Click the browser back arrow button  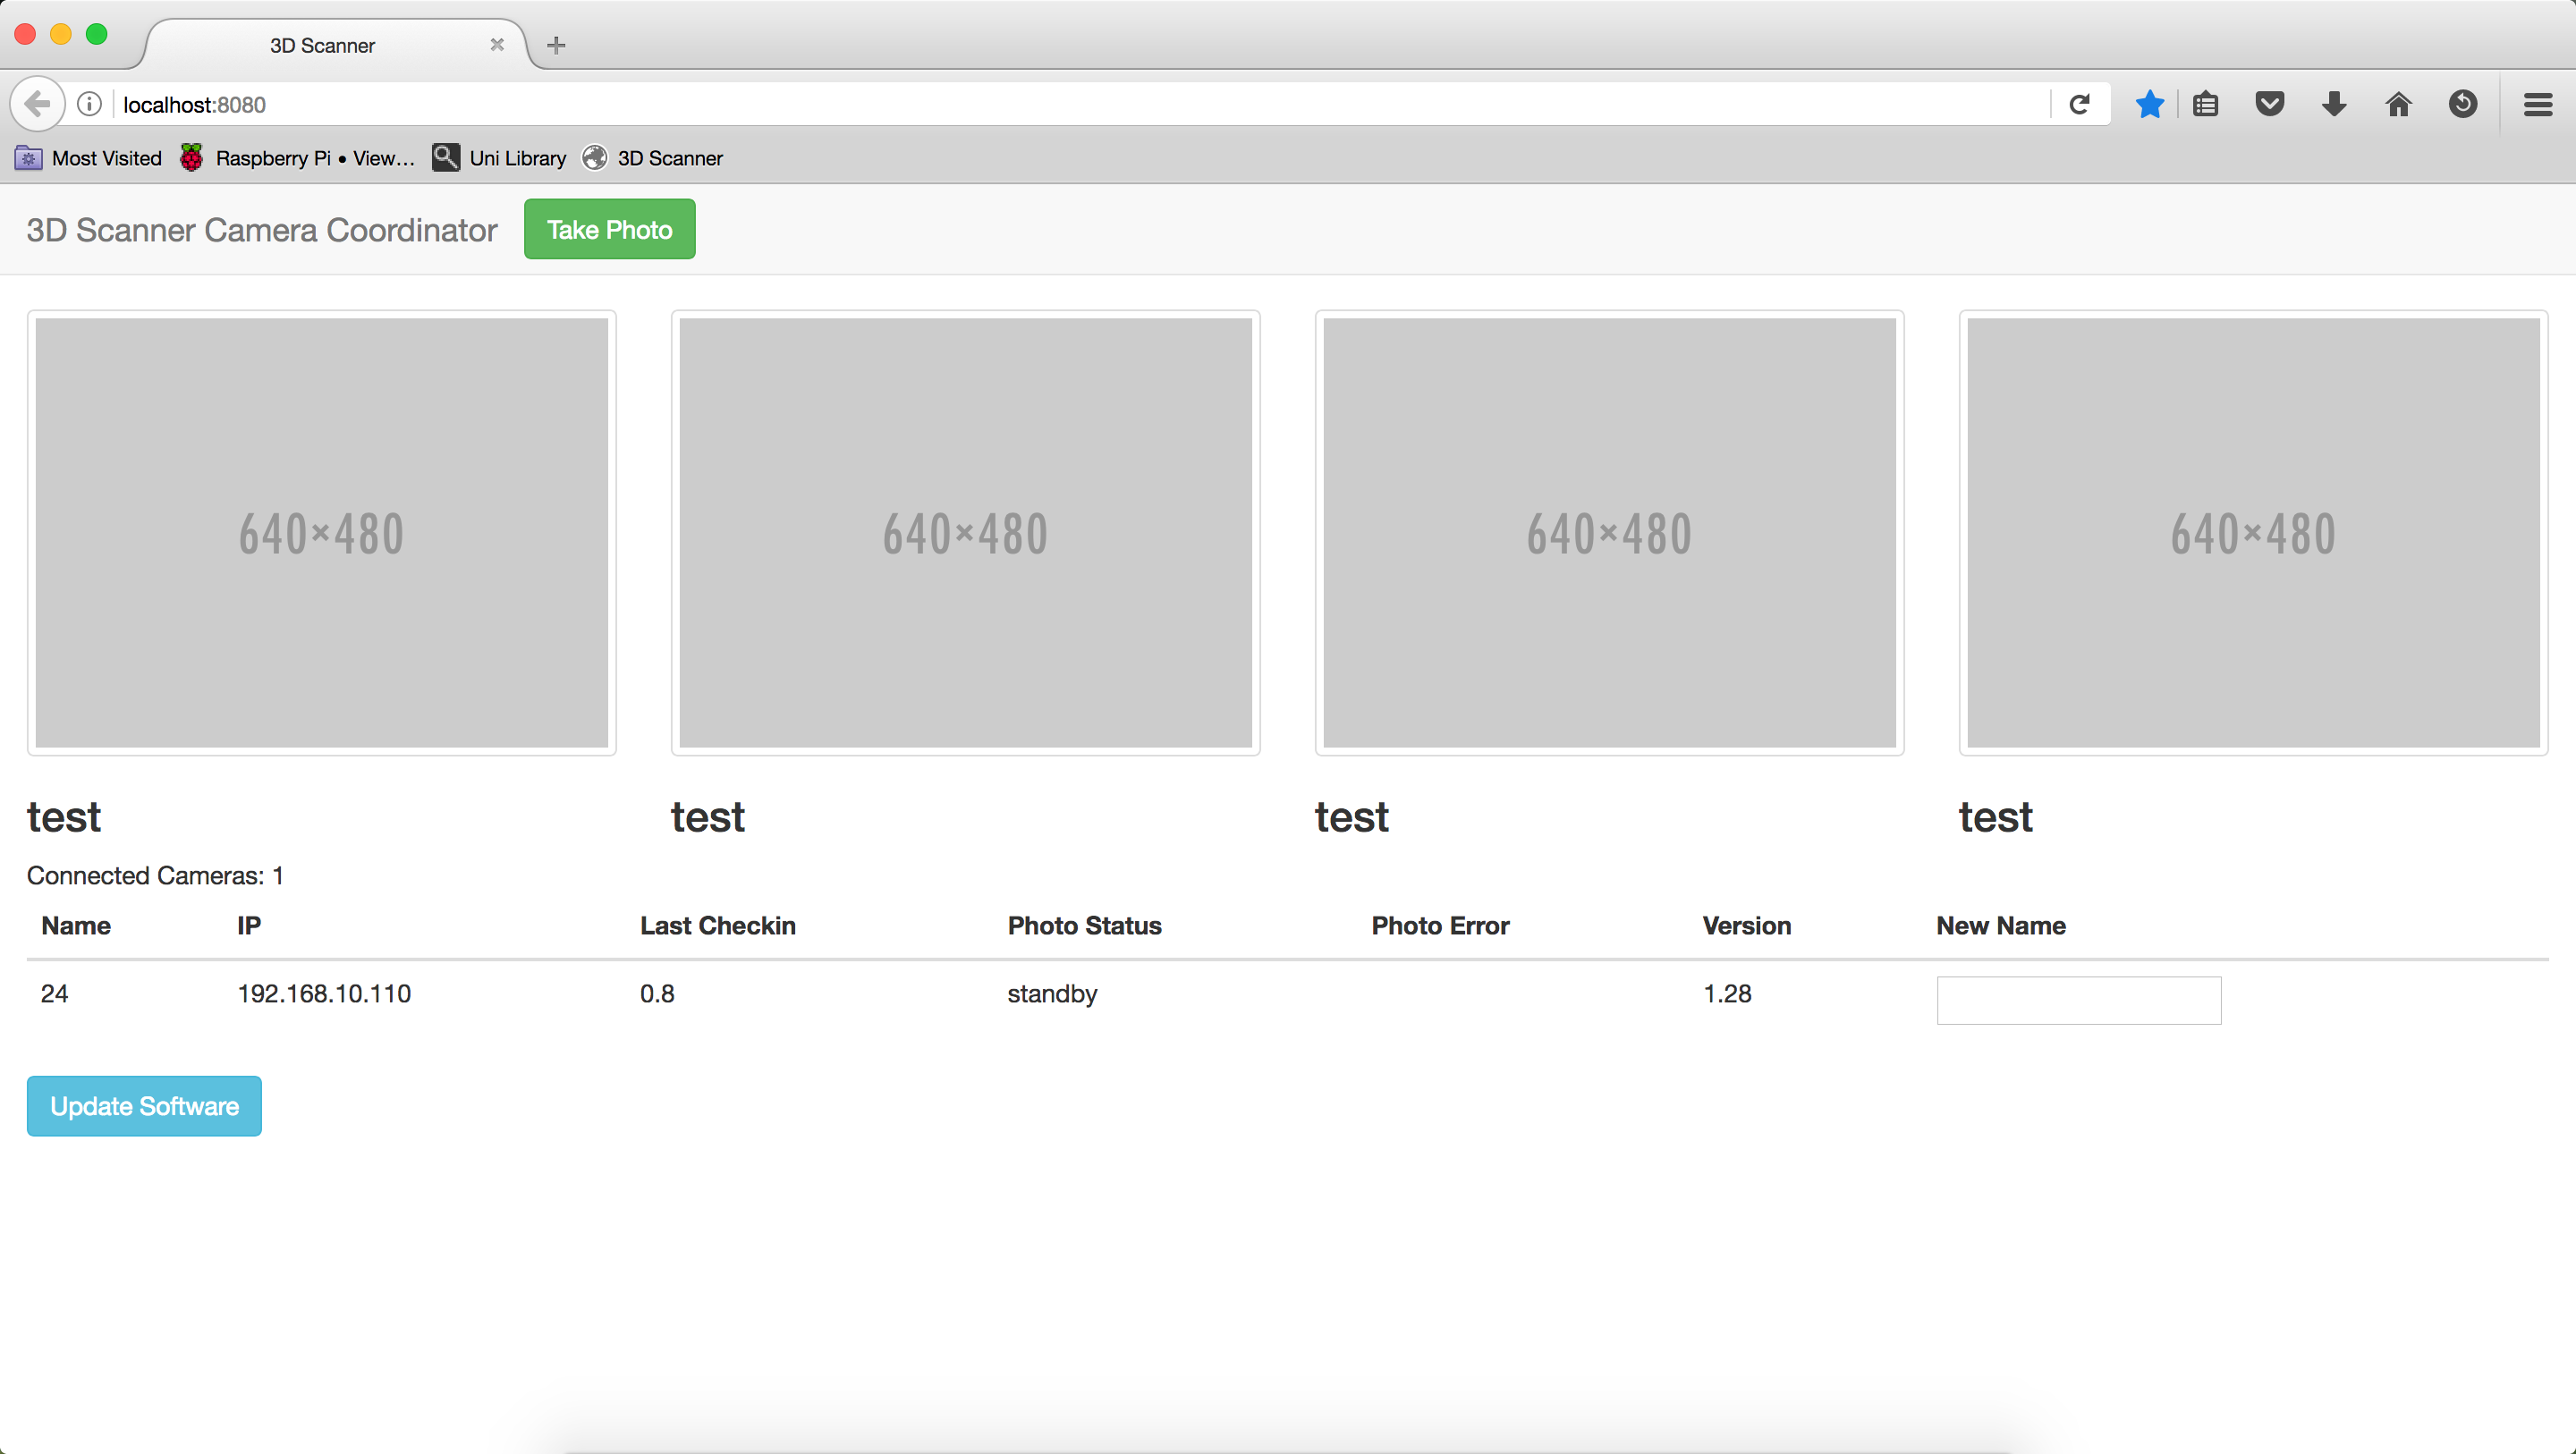coord(37,104)
